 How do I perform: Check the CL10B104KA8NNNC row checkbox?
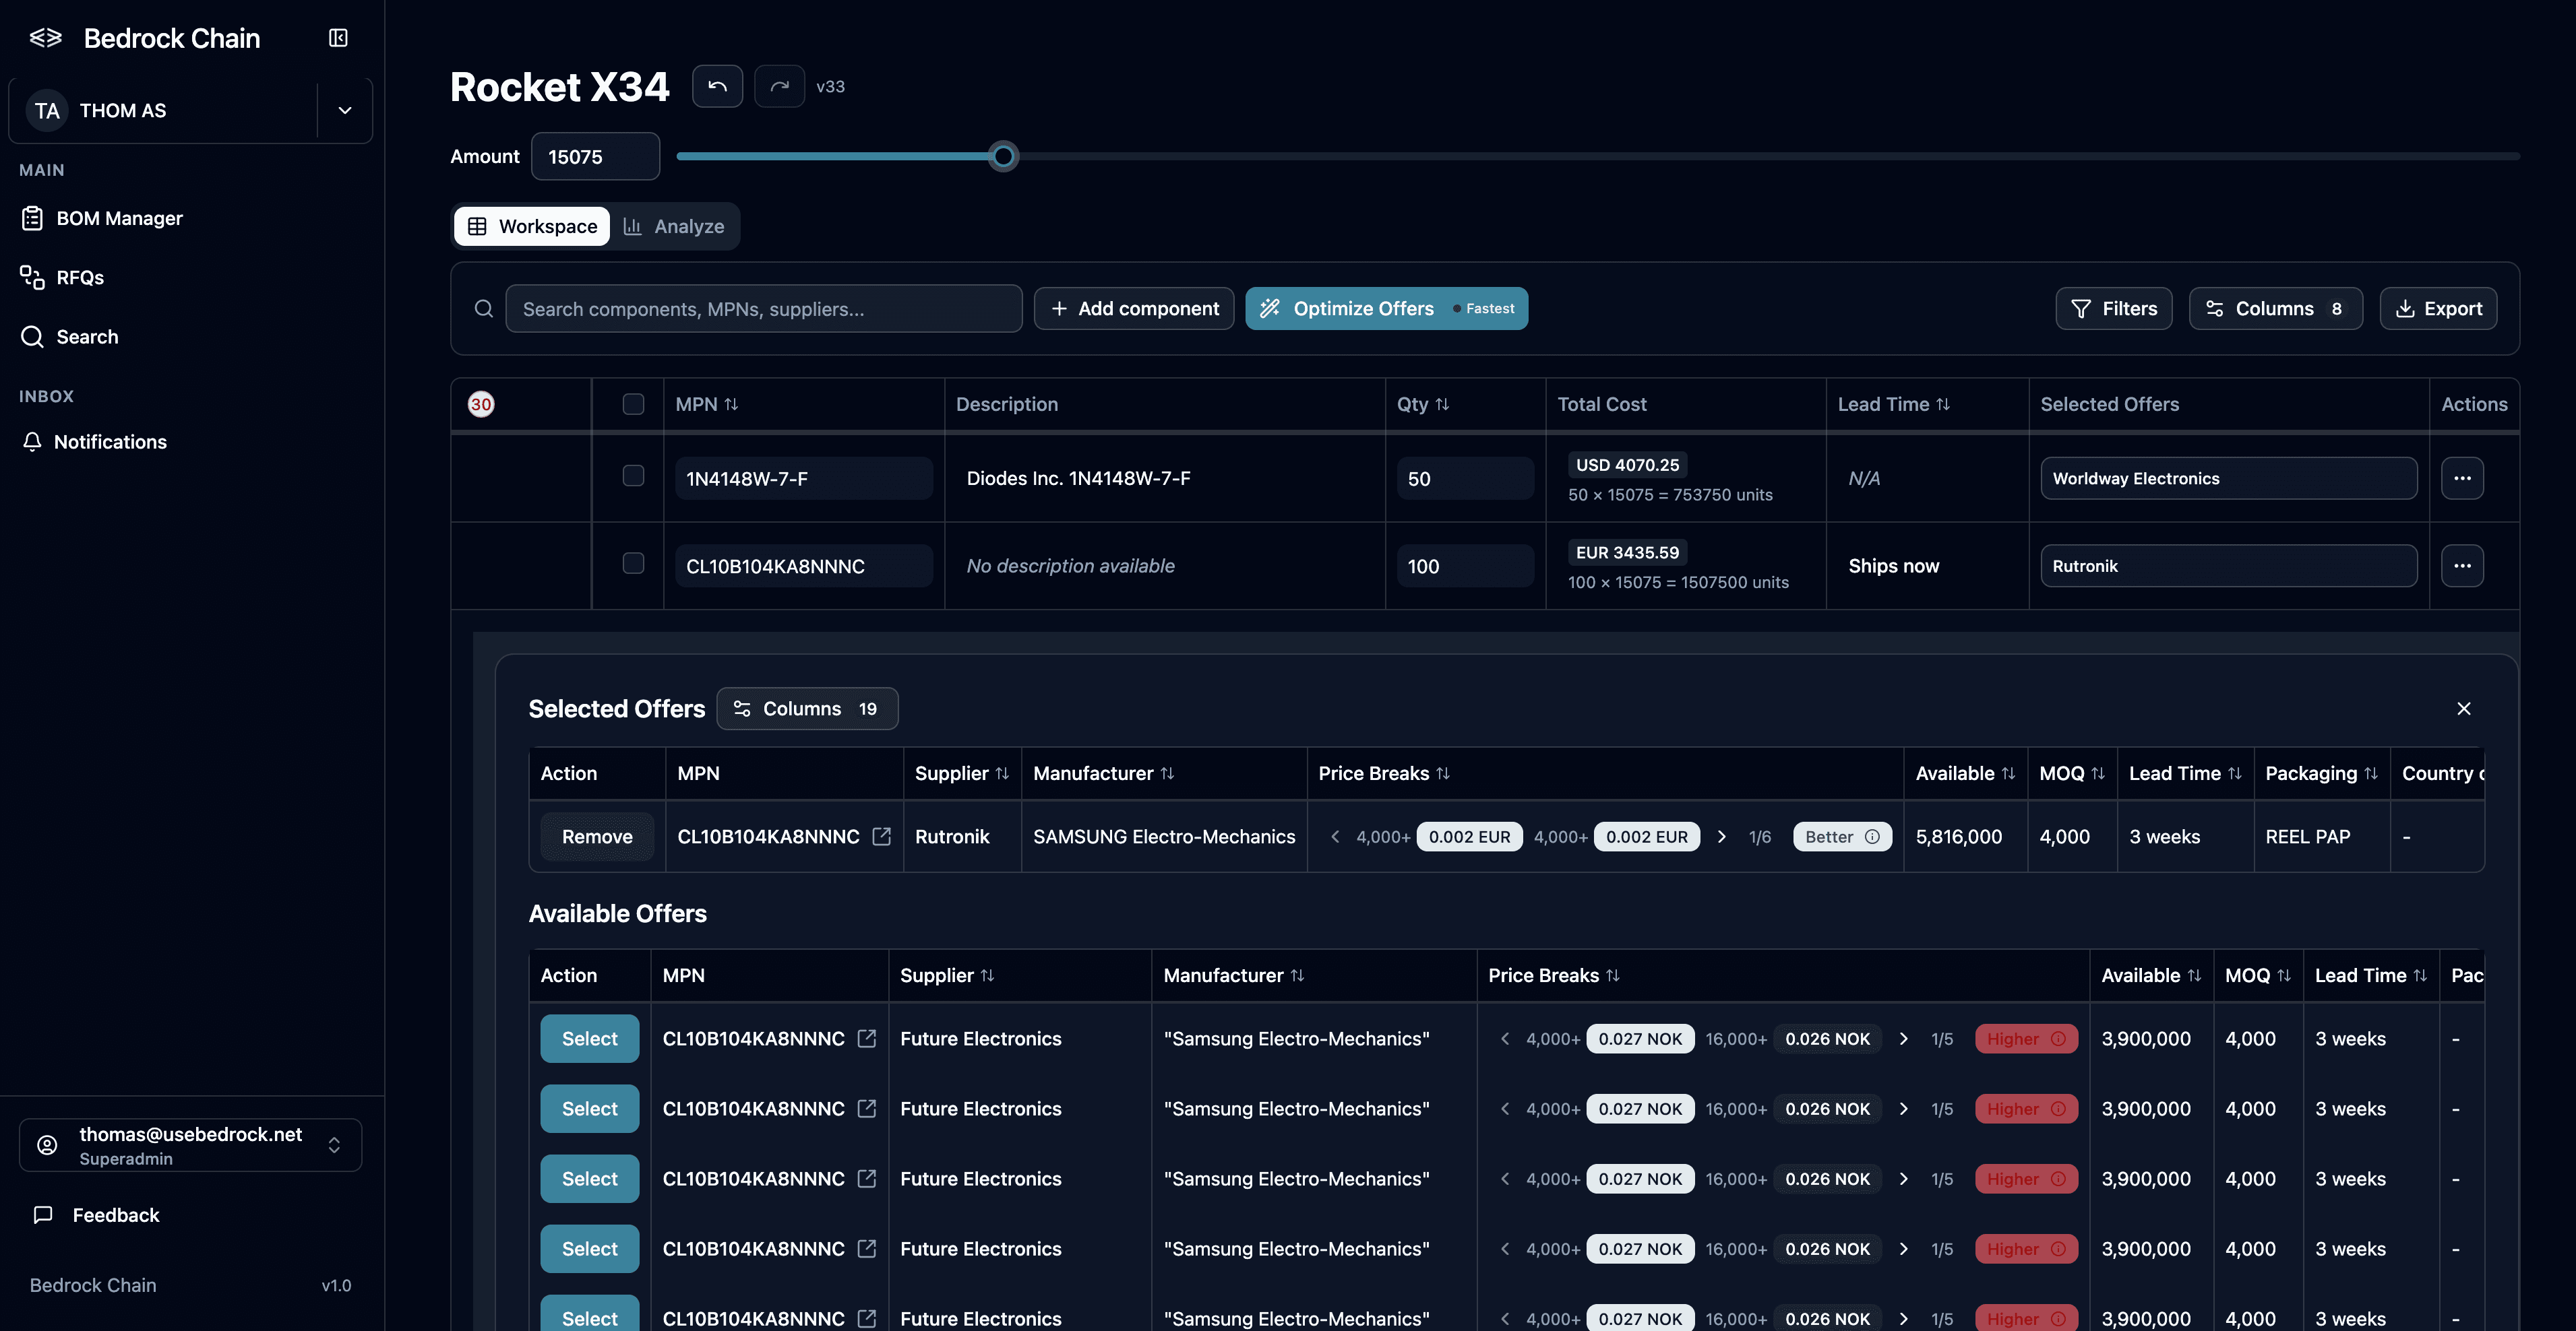pos(632,564)
